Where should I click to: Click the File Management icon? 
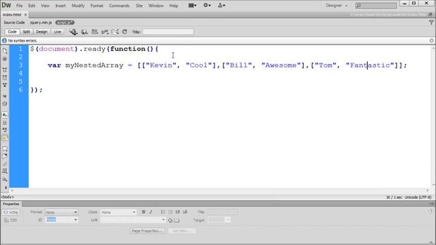click(x=95, y=32)
